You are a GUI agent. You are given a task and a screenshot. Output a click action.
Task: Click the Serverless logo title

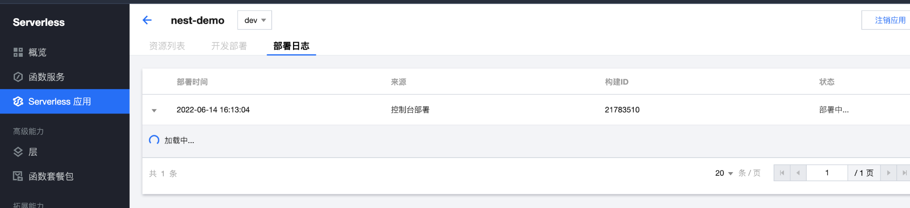(x=39, y=22)
